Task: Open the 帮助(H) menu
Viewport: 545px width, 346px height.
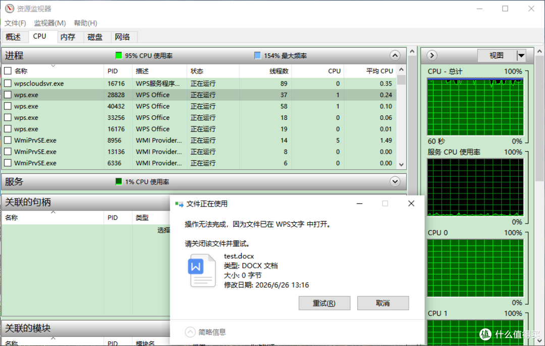Action: tap(85, 23)
